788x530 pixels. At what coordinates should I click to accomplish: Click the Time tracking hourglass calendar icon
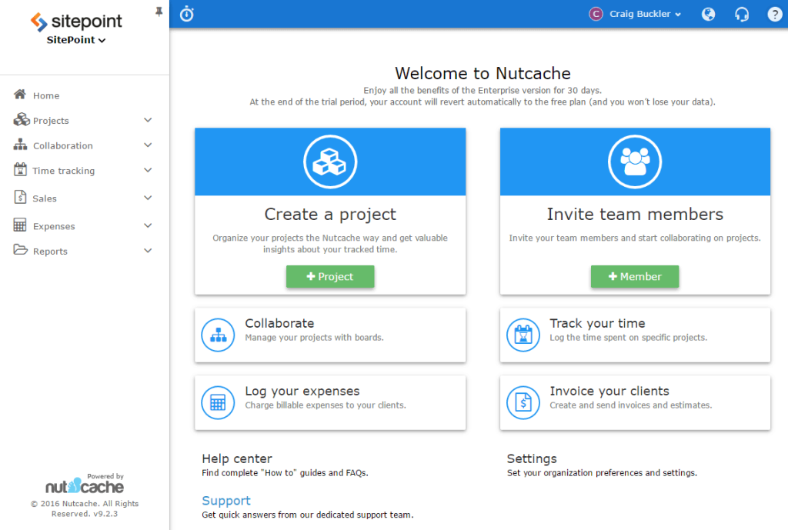[x=20, y=169]
